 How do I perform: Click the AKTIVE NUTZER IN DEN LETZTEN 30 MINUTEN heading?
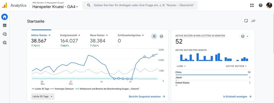click(x=200, y=36)
